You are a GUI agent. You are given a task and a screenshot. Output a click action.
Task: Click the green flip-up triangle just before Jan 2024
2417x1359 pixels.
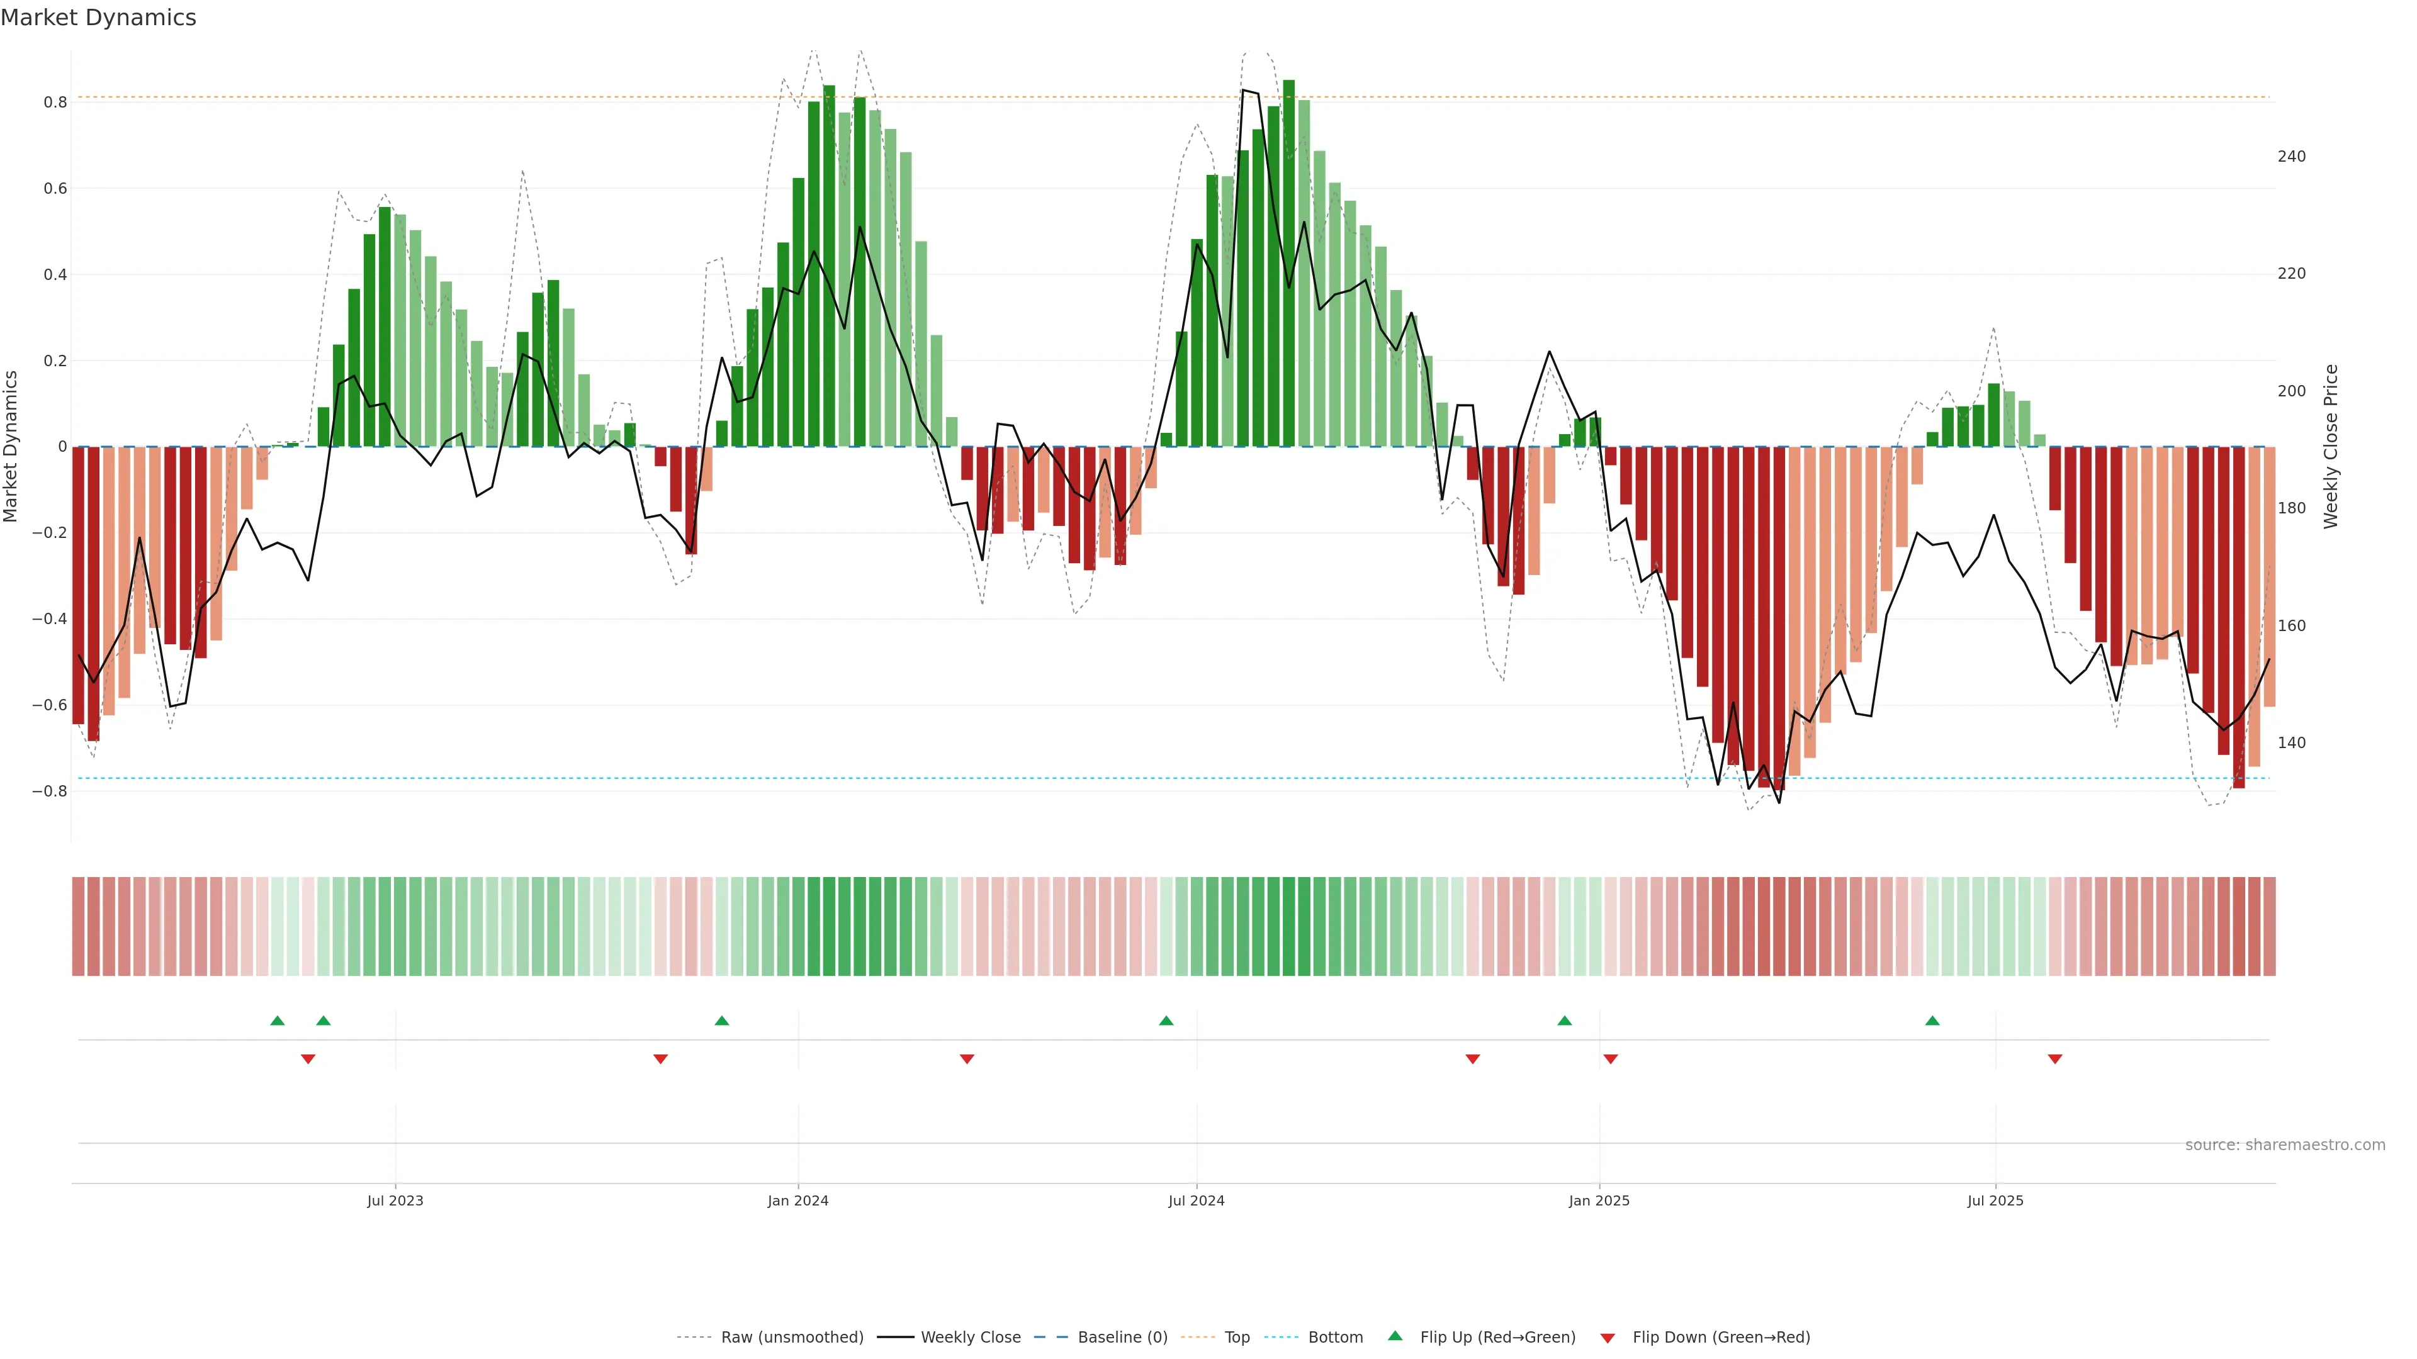[721, 1021]
